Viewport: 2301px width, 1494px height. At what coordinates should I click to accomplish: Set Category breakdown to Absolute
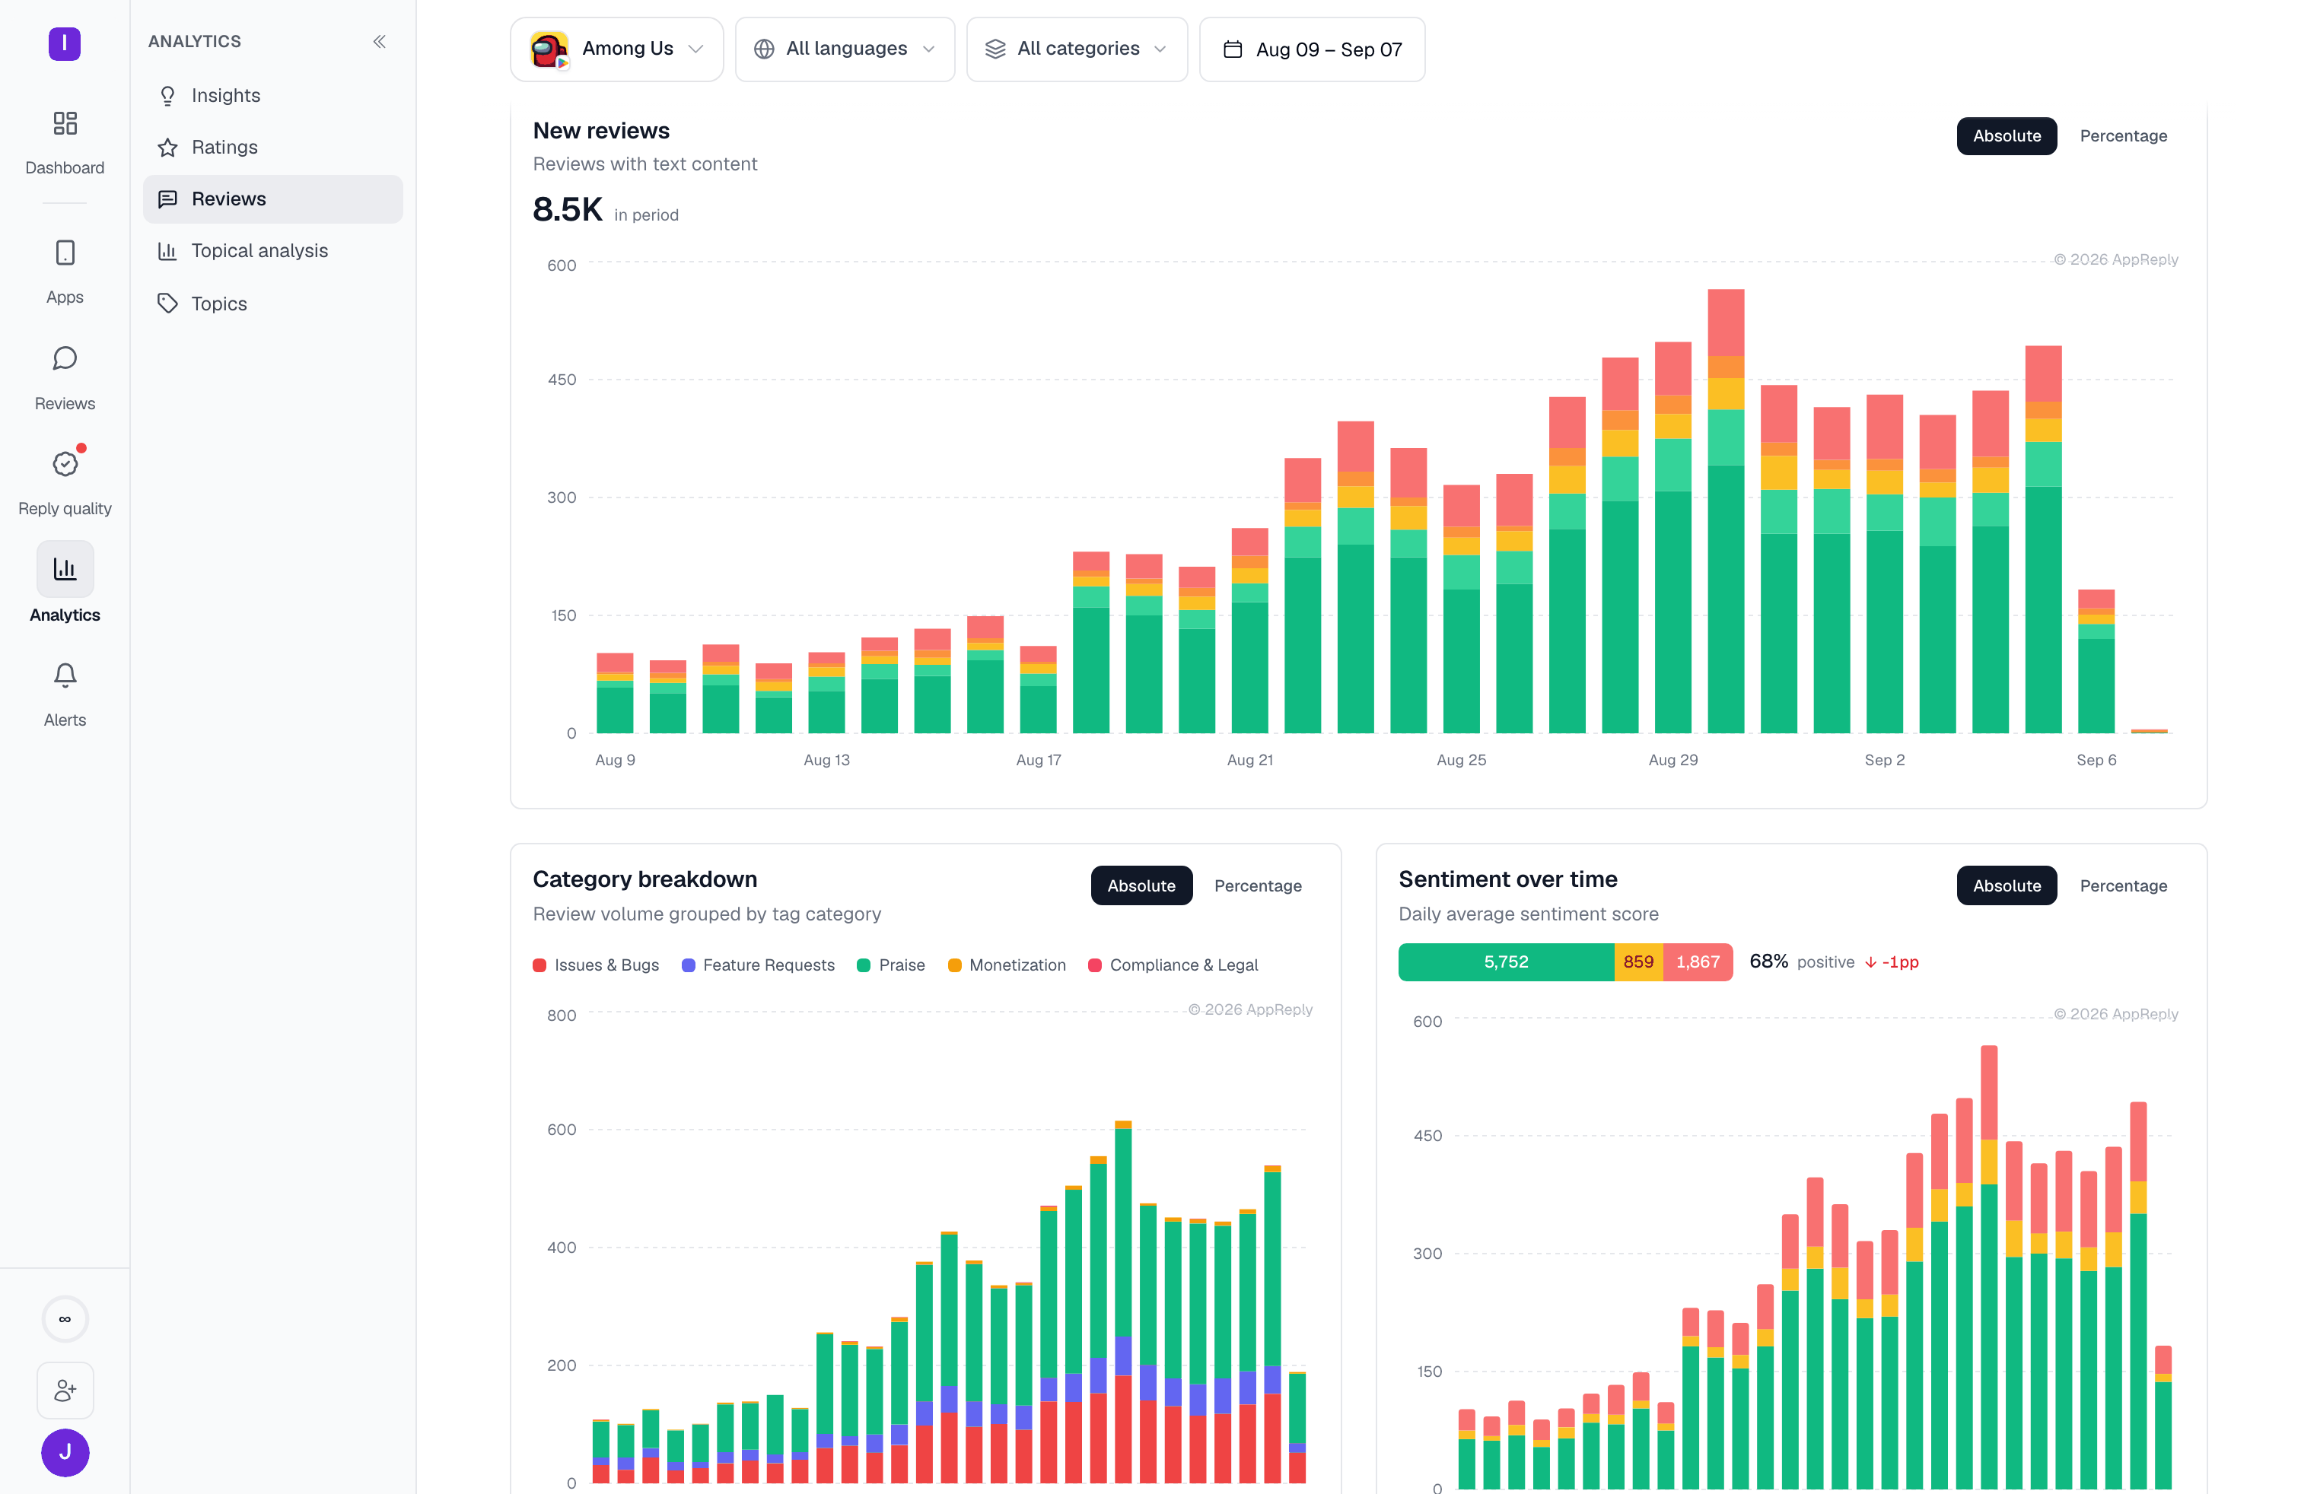pyautogui.click(x=1141, y=886)
